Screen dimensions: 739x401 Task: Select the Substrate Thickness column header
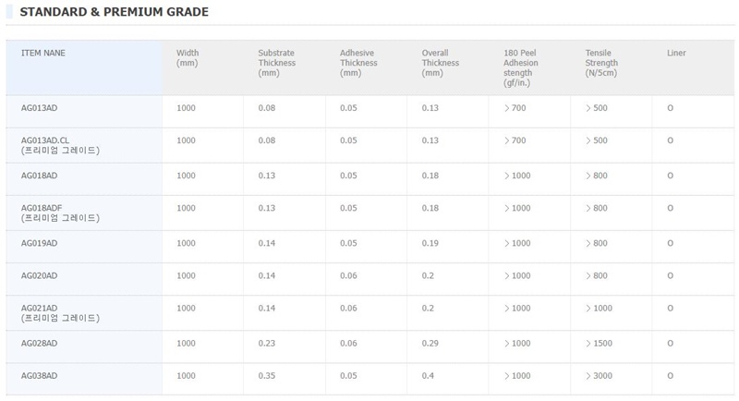276,63
